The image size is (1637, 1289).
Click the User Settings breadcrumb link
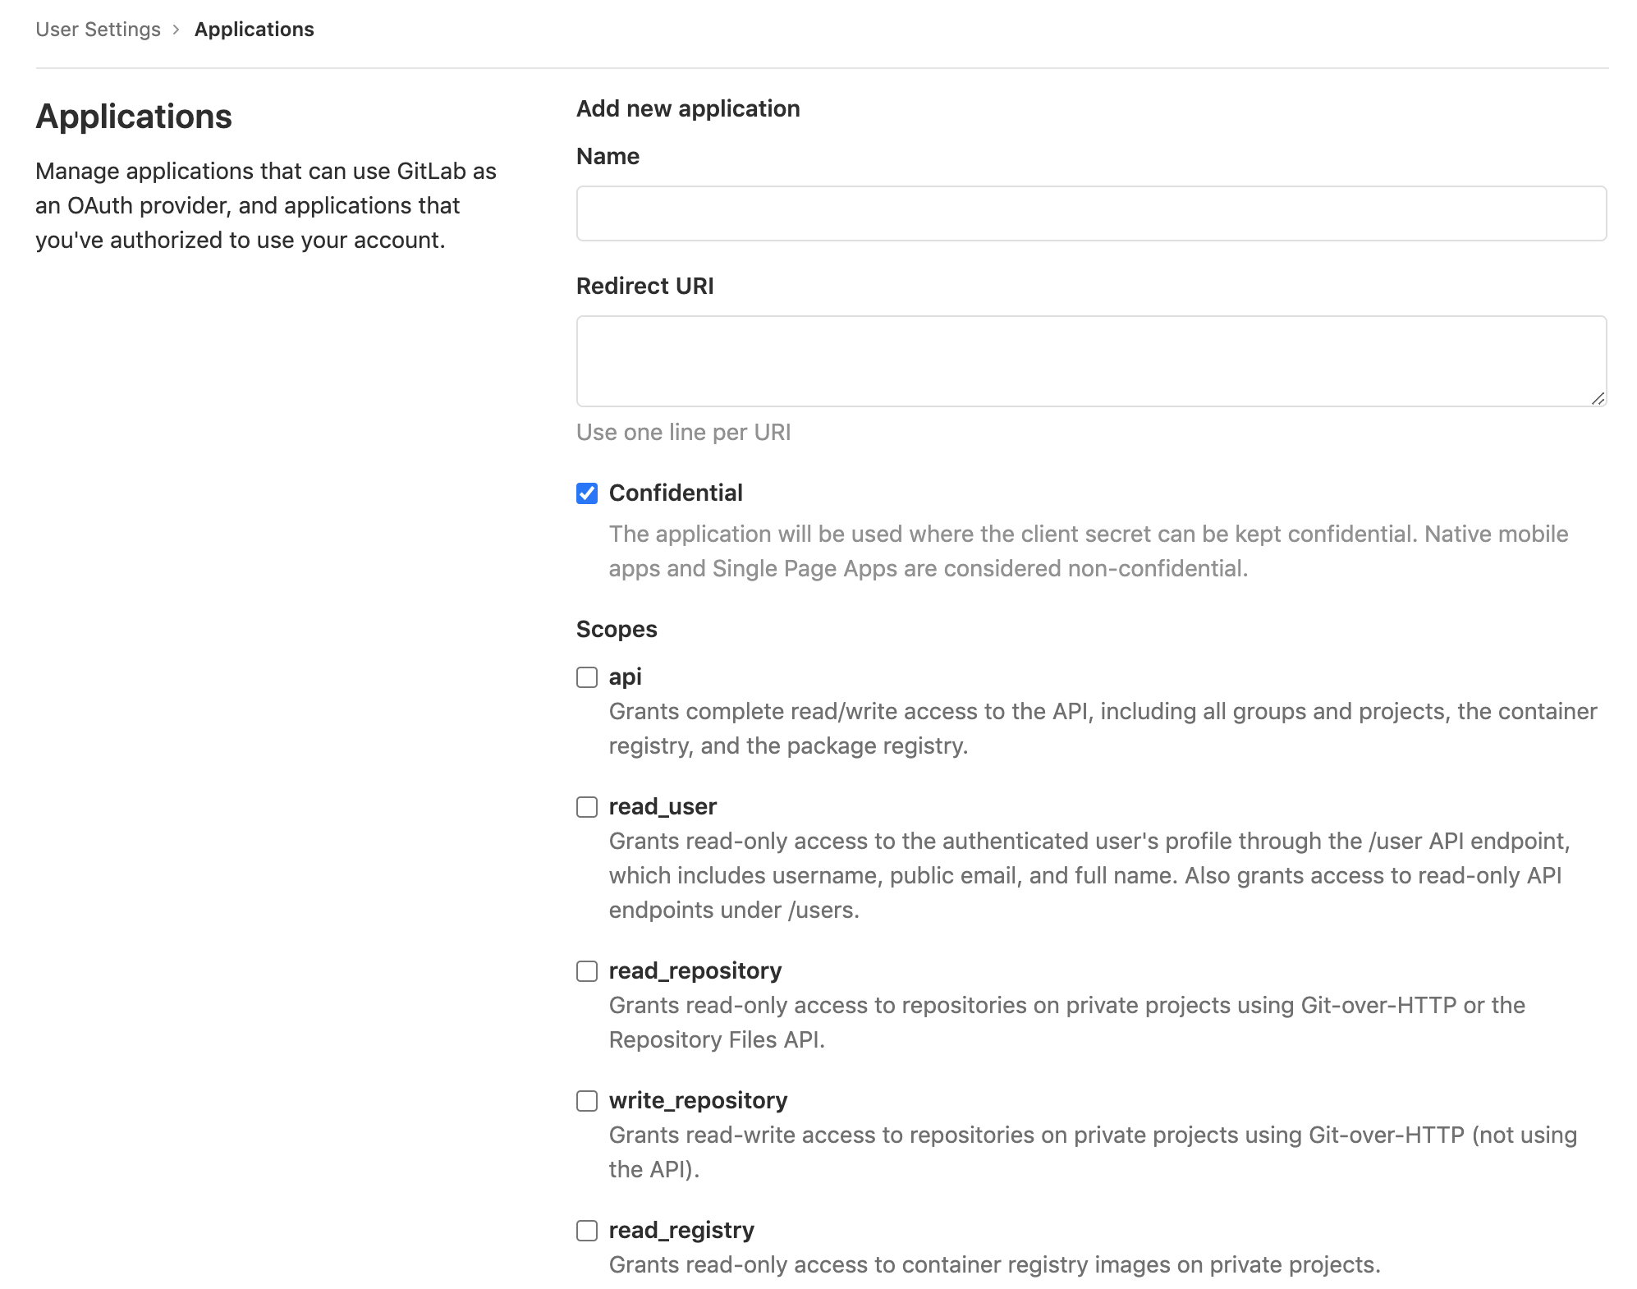(98, 30)
